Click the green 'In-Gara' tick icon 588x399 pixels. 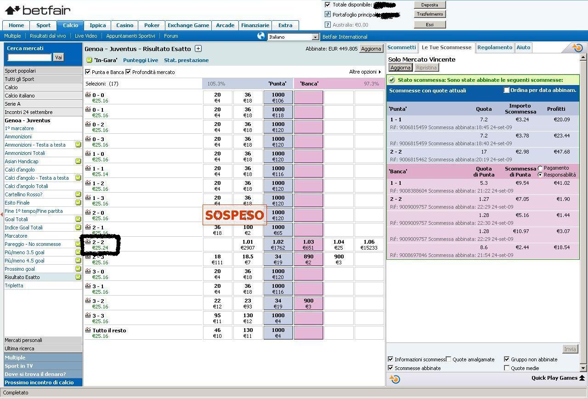89,60
